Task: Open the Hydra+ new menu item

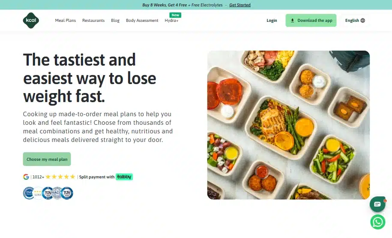Action: (171, 20)
